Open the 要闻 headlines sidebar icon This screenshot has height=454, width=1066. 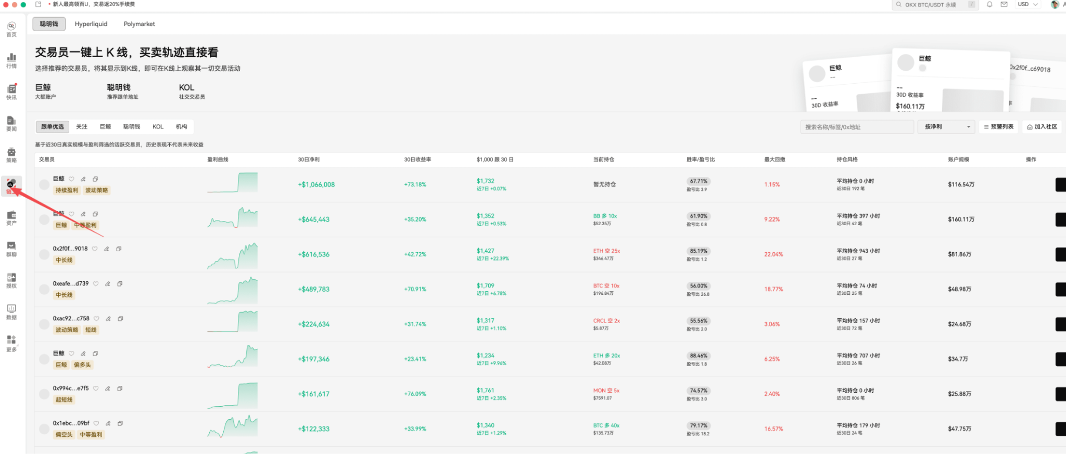coord(11,123)
